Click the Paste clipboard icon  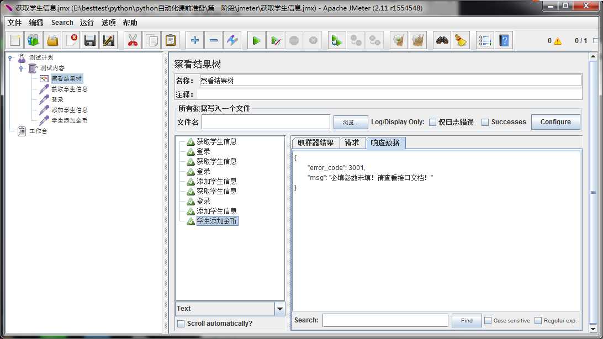click(x=171, y=40)
